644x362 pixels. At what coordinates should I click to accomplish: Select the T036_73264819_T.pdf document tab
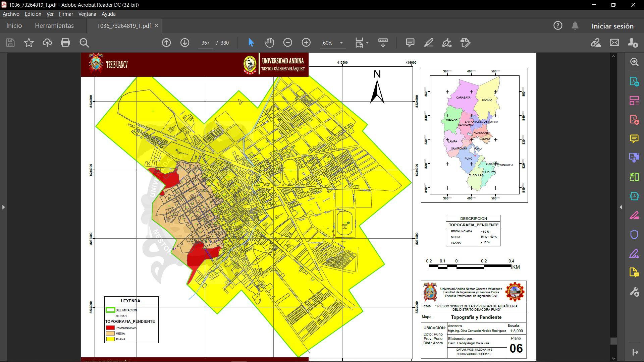coord(124,26)
